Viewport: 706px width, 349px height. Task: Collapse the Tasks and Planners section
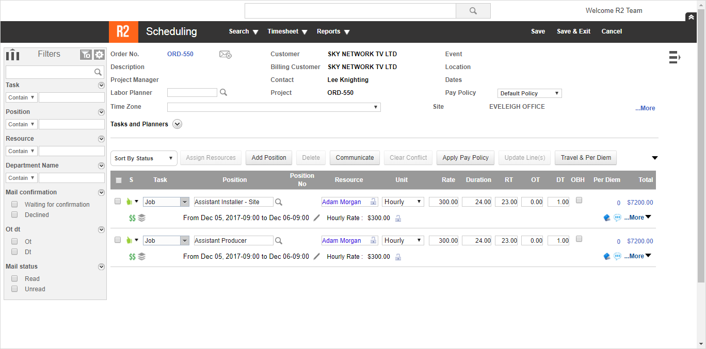click(x=177, y=124)
